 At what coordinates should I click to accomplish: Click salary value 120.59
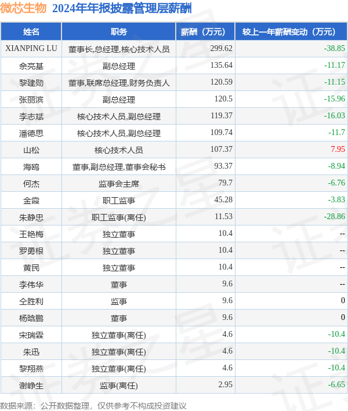(x=222, y=82)
